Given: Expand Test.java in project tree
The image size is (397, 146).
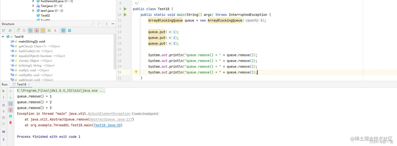Looking at the screenshot, I should pos(33,6).
